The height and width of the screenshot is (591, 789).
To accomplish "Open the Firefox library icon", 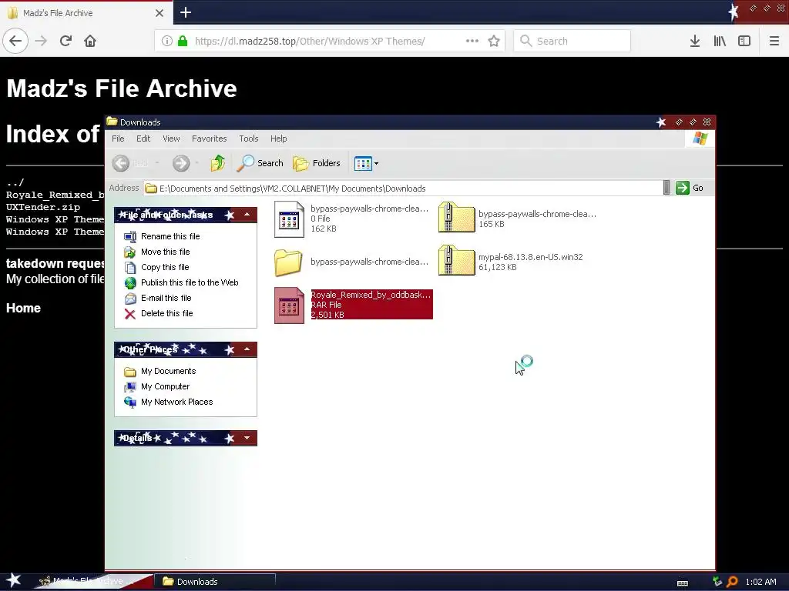I will 720,41.
